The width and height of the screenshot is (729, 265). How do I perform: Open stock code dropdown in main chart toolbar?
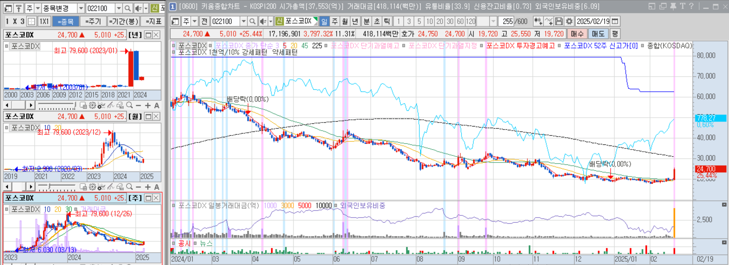pos(244,21)
